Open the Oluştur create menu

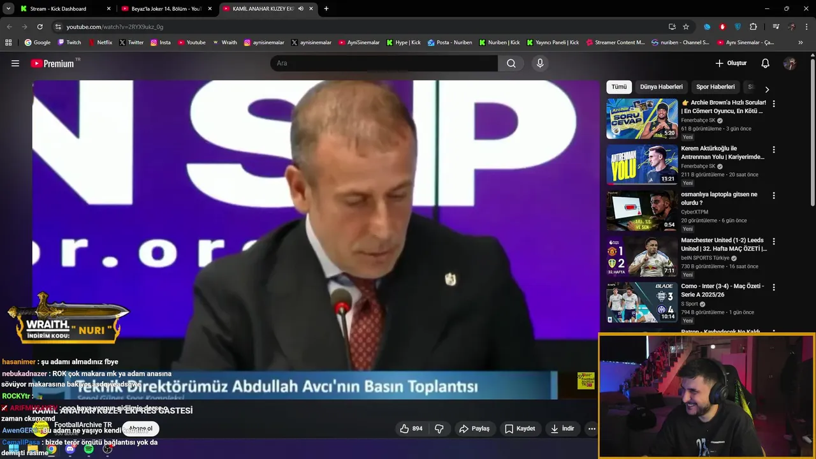pyautogui.click(x=731, y=63)
